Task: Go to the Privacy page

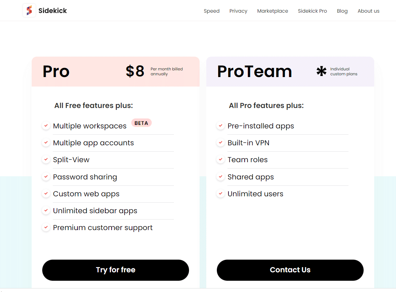Action: pyautogui.click(x=238, y=11)
